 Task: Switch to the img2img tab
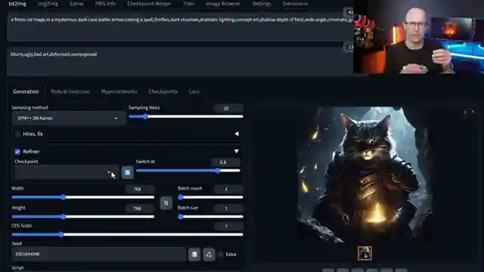(x=48, y=4)
